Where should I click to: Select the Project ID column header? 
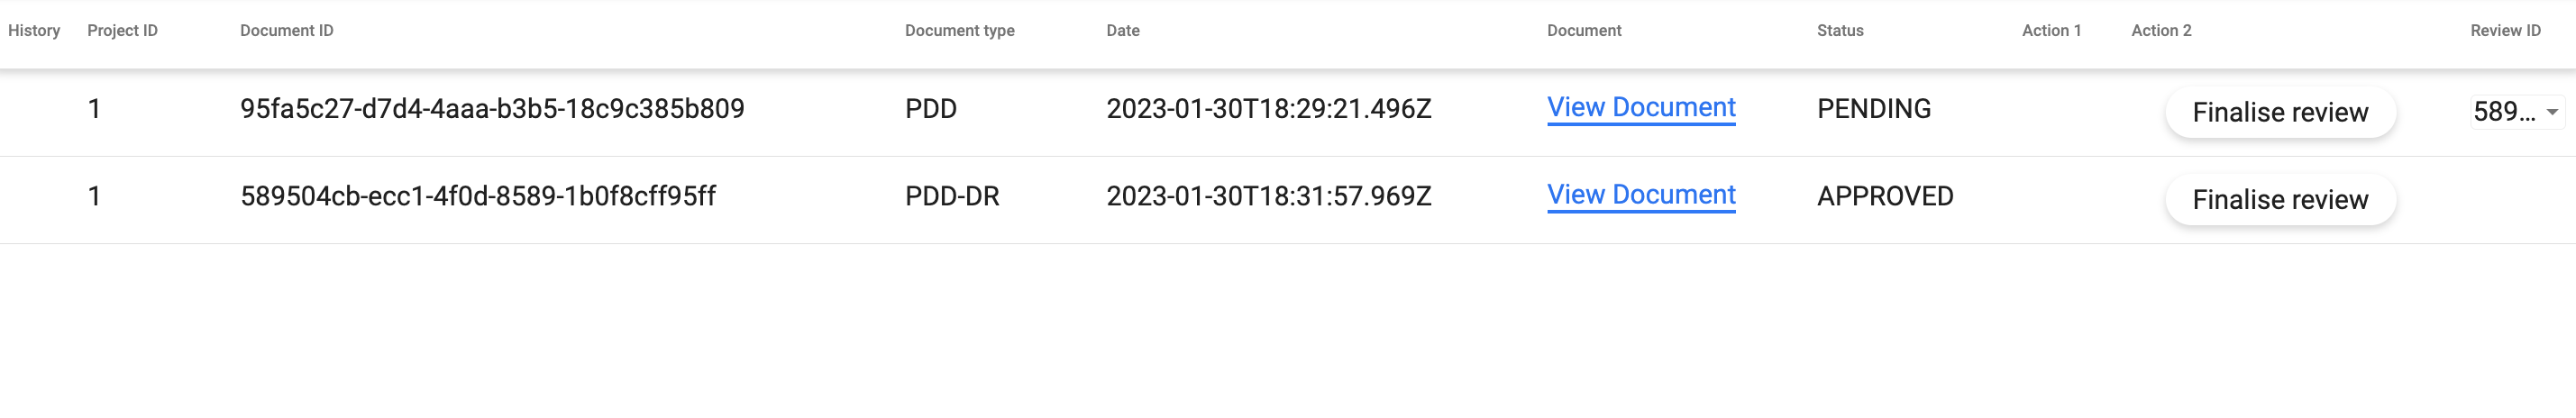[122, 31]
